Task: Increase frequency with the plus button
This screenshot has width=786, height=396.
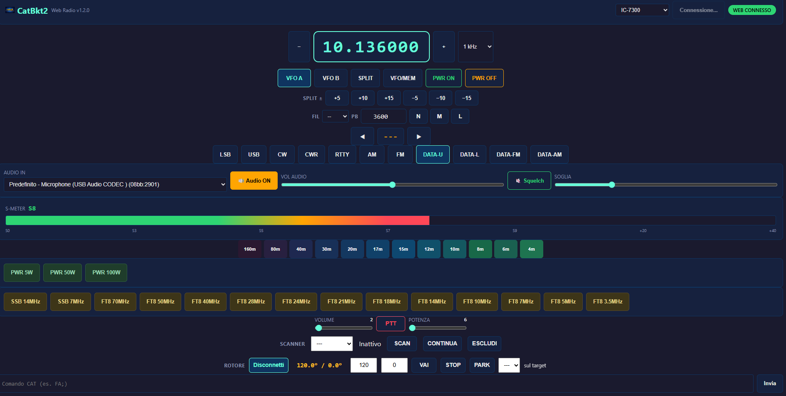Action: (444, 46)
